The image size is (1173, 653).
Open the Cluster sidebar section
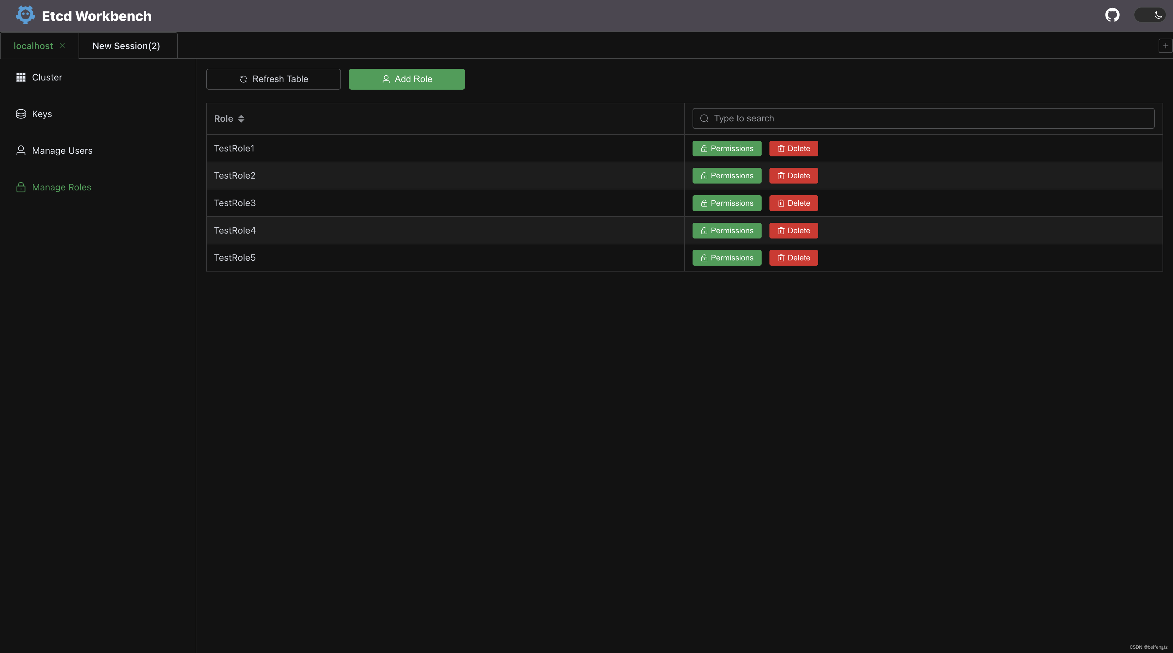98,77
